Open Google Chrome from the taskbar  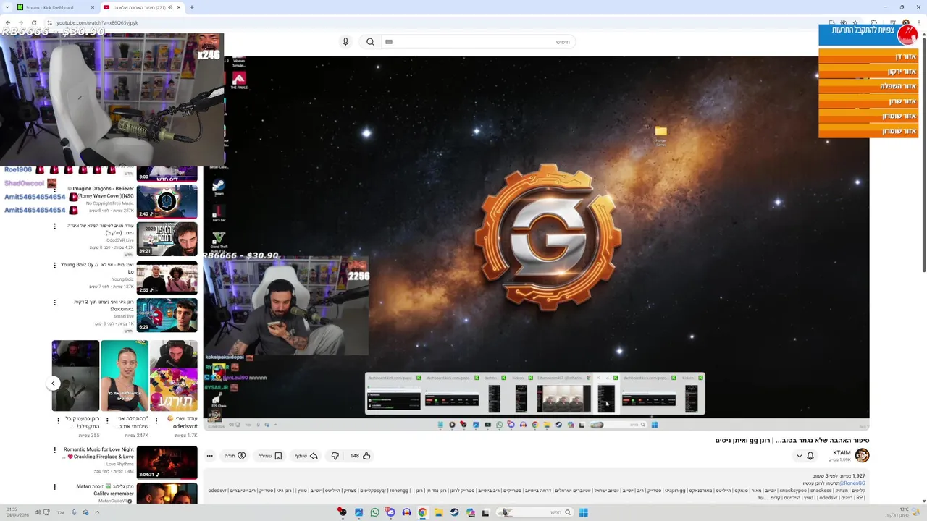tap(422, 512)
